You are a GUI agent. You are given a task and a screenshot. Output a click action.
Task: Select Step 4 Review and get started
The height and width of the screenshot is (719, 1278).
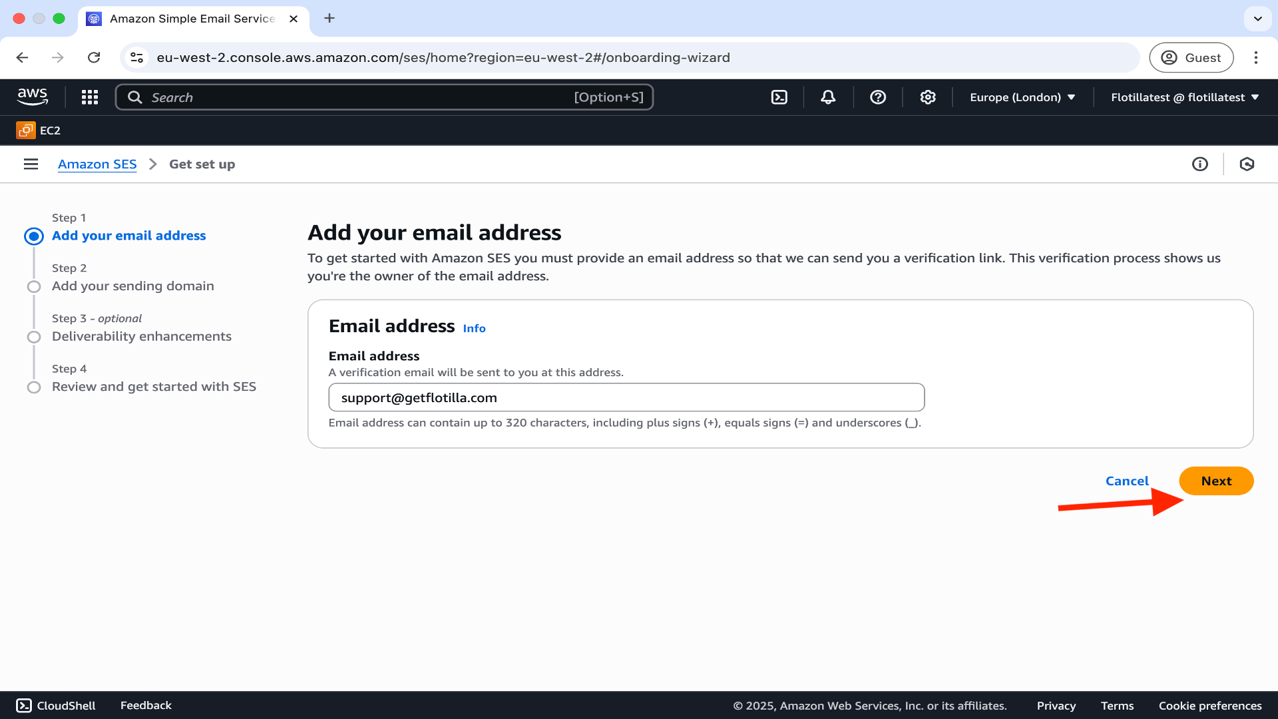[x=154, y=387]
